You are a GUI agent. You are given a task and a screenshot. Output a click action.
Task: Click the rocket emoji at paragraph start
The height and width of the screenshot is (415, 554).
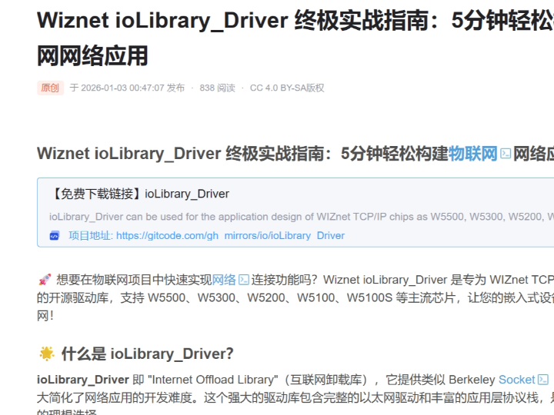pos(45,280)
